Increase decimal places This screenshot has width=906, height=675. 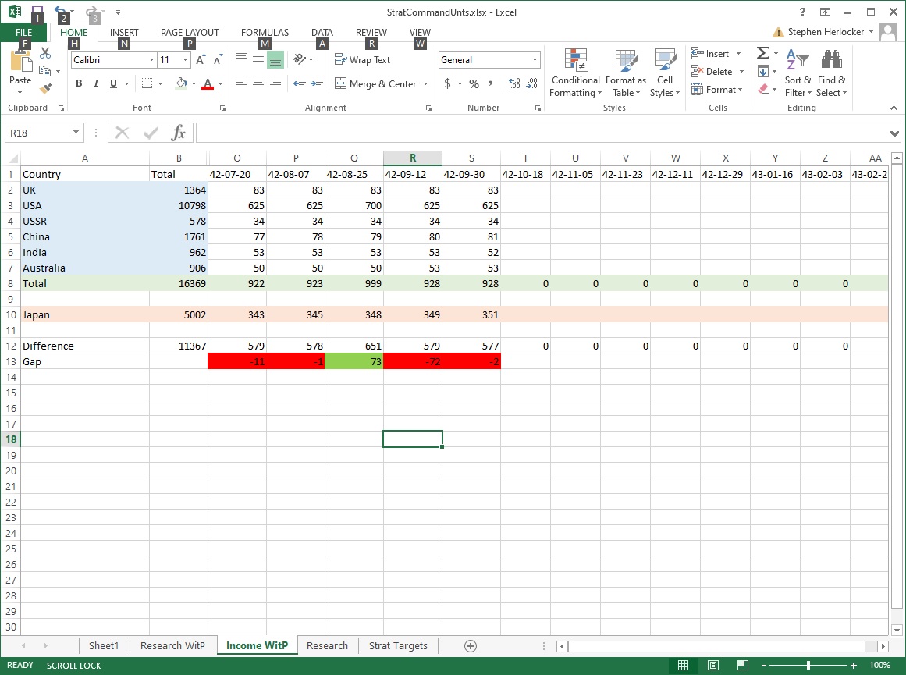(x=514, y=83)
